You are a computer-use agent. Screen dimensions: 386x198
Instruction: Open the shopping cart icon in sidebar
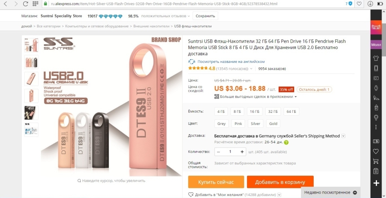click(376, 161)
